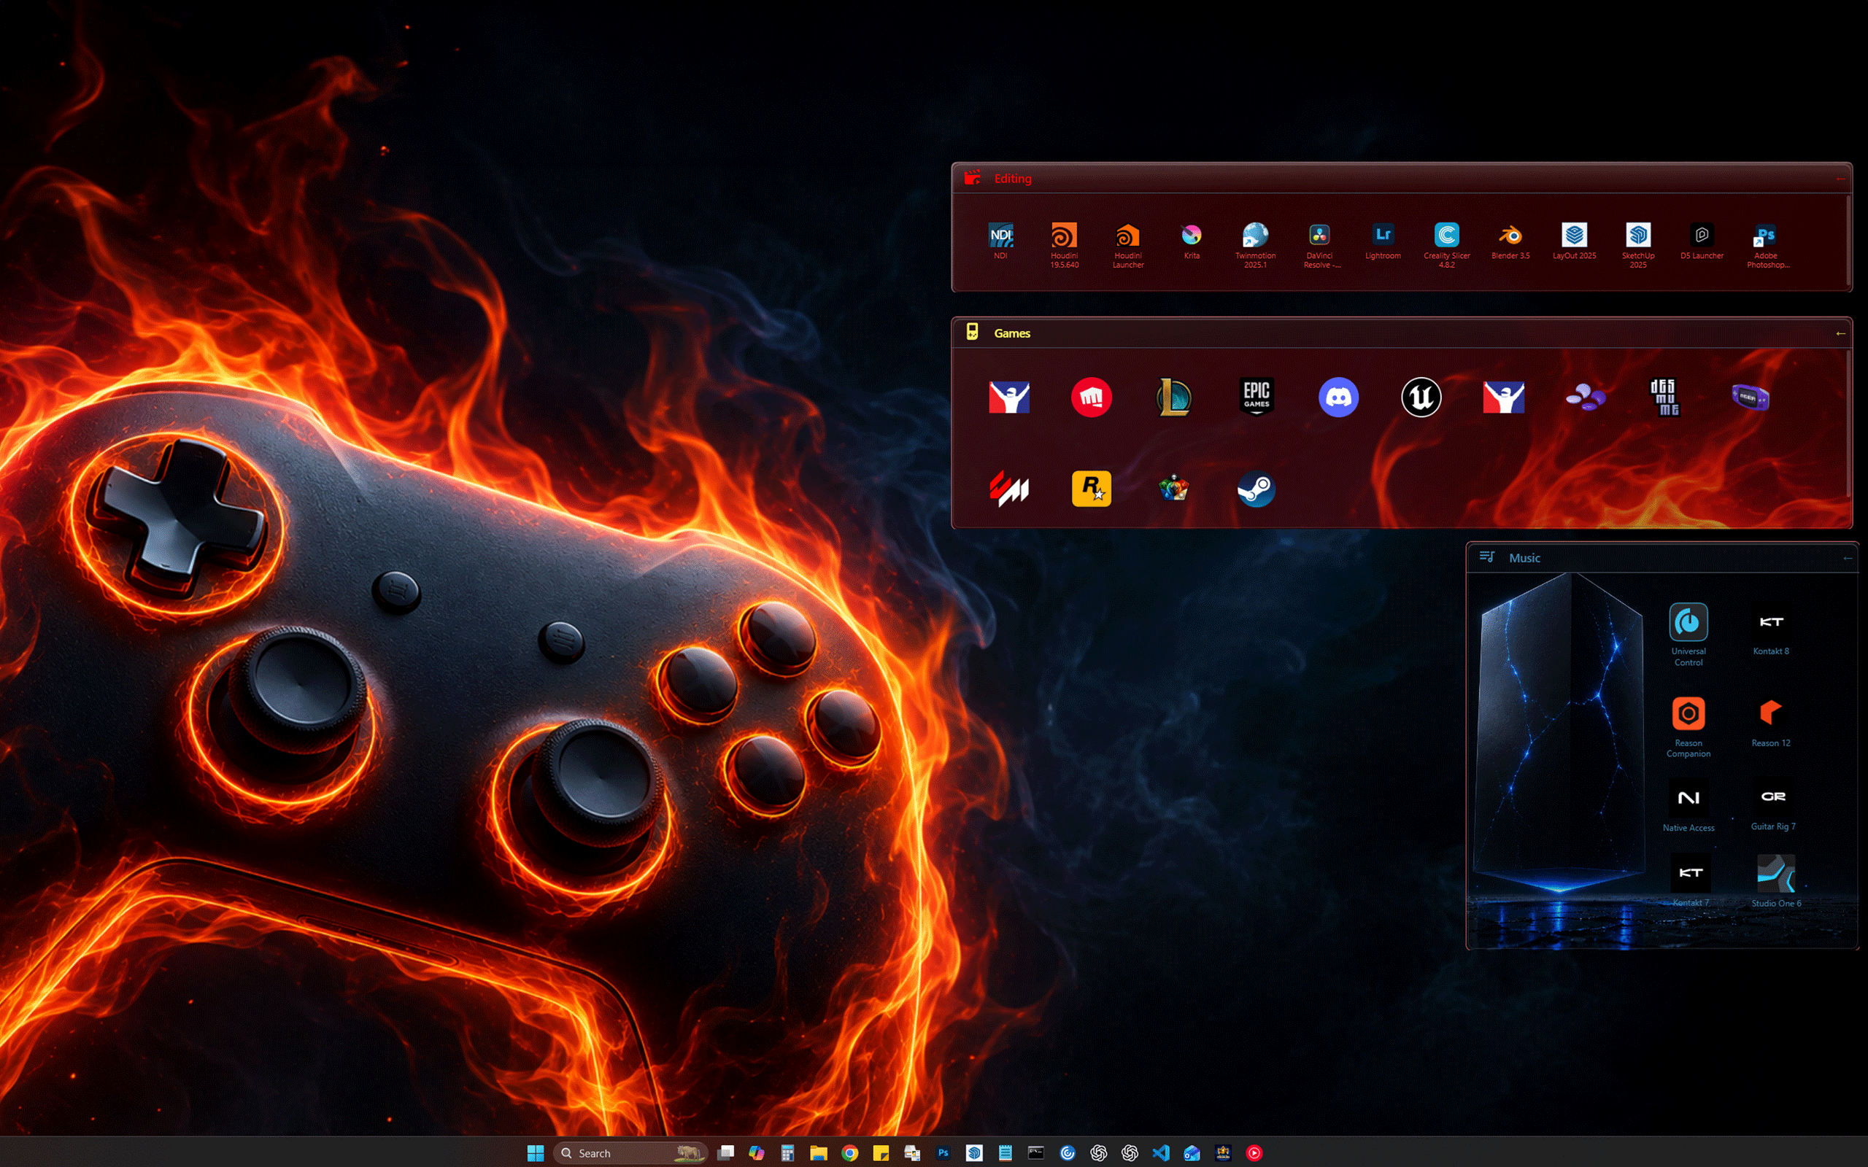Viewport: 1868px width, 1167px height.
Task: Open Visual Studio Code on the taskbar
Action: (1161, 1153)
